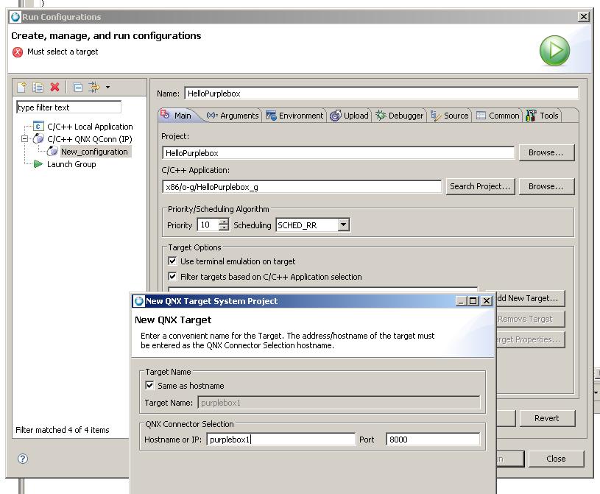
Task: Click the Search Project button
Action: click(x=479, y=186)
